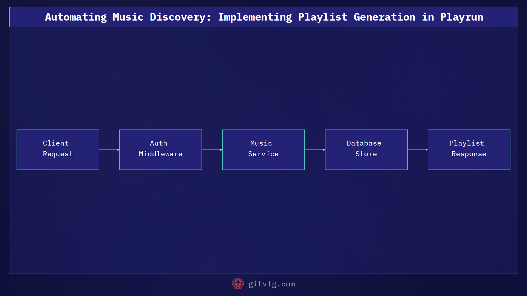This screenshot has height=296, width=527.
Task: Select the Database Store node
Action: point(366,150)
